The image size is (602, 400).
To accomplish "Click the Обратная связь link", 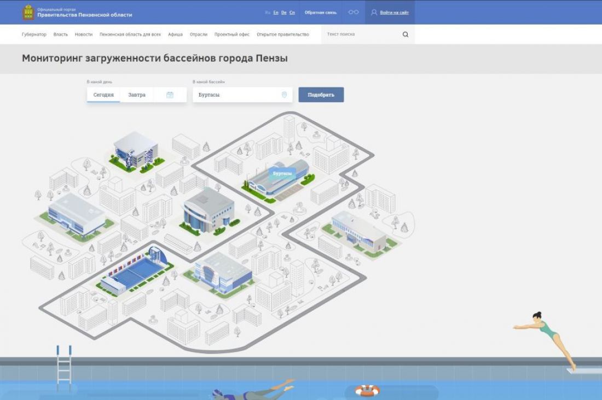I will [x=321, y=13].
